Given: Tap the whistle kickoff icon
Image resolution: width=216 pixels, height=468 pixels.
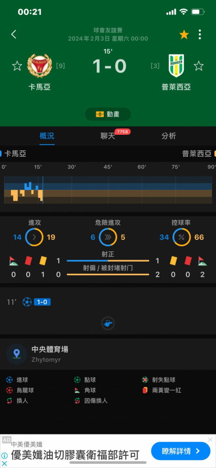Looking at the screenshot, I should click(x=108, y=323).
